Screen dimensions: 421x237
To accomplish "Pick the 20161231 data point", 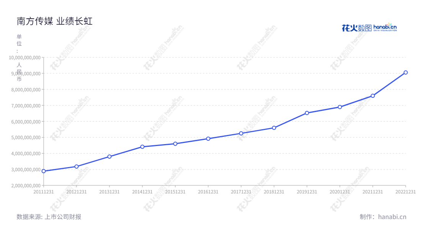I will point(208,139).
